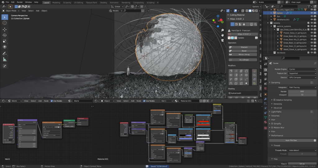Select the Rotate tool in the left toolbar
This screenshot has height=168, width=318.
(x=5, y=35)
